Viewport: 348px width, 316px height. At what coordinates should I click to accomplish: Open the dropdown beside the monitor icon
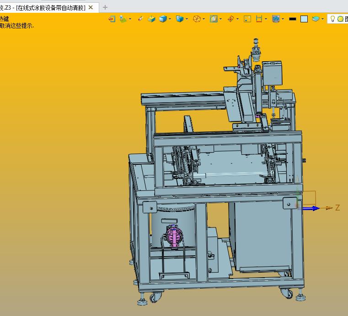point(283,19)
